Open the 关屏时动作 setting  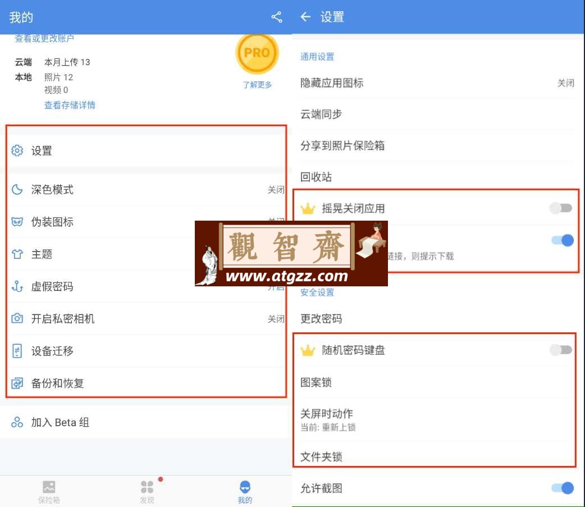[437, 420]
